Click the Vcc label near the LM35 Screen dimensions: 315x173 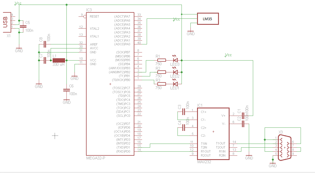click(177, 19)
